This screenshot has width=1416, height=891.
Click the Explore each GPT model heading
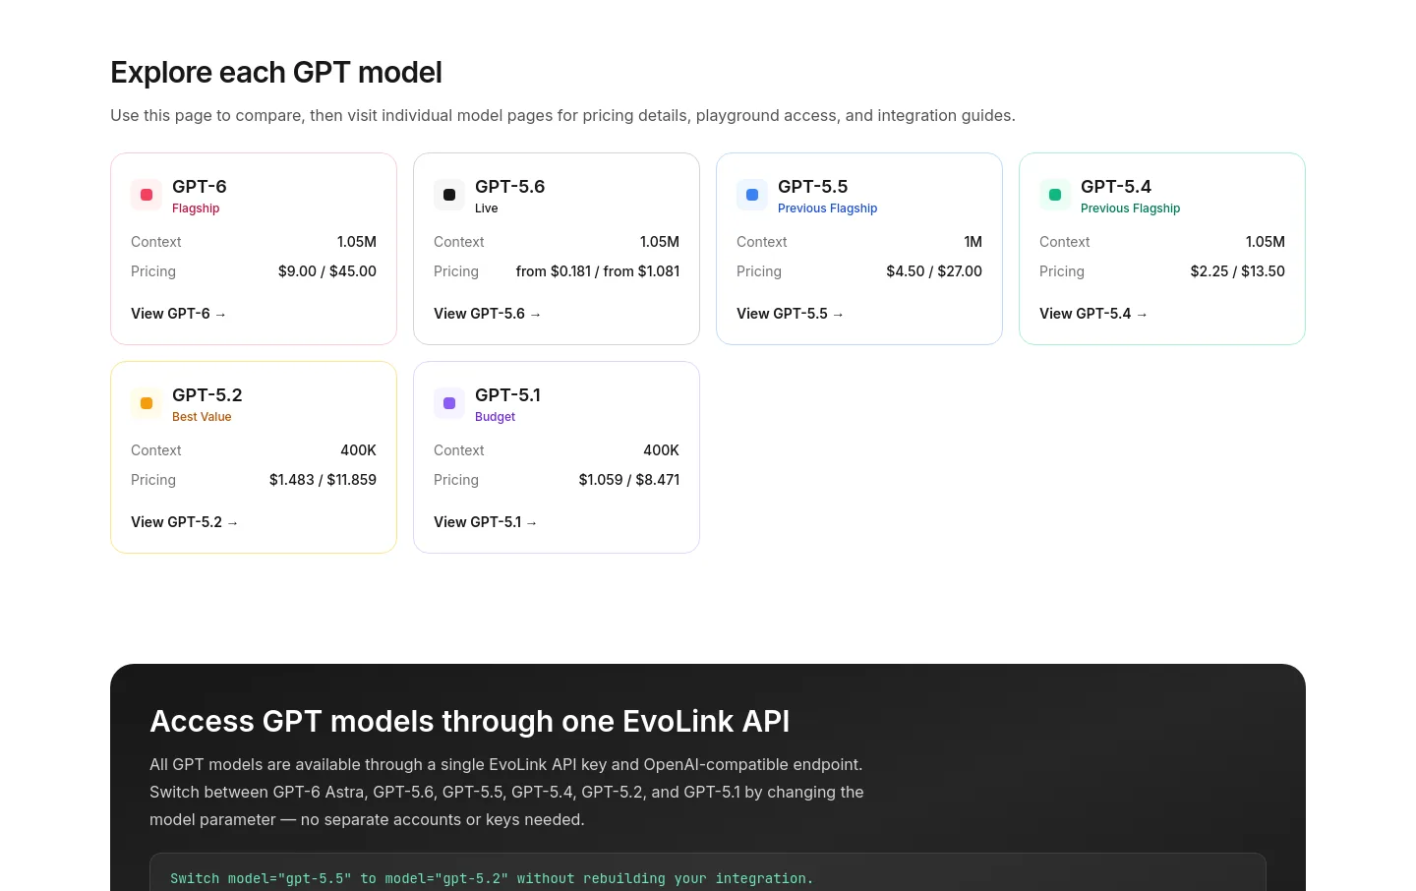click(276, 73)
